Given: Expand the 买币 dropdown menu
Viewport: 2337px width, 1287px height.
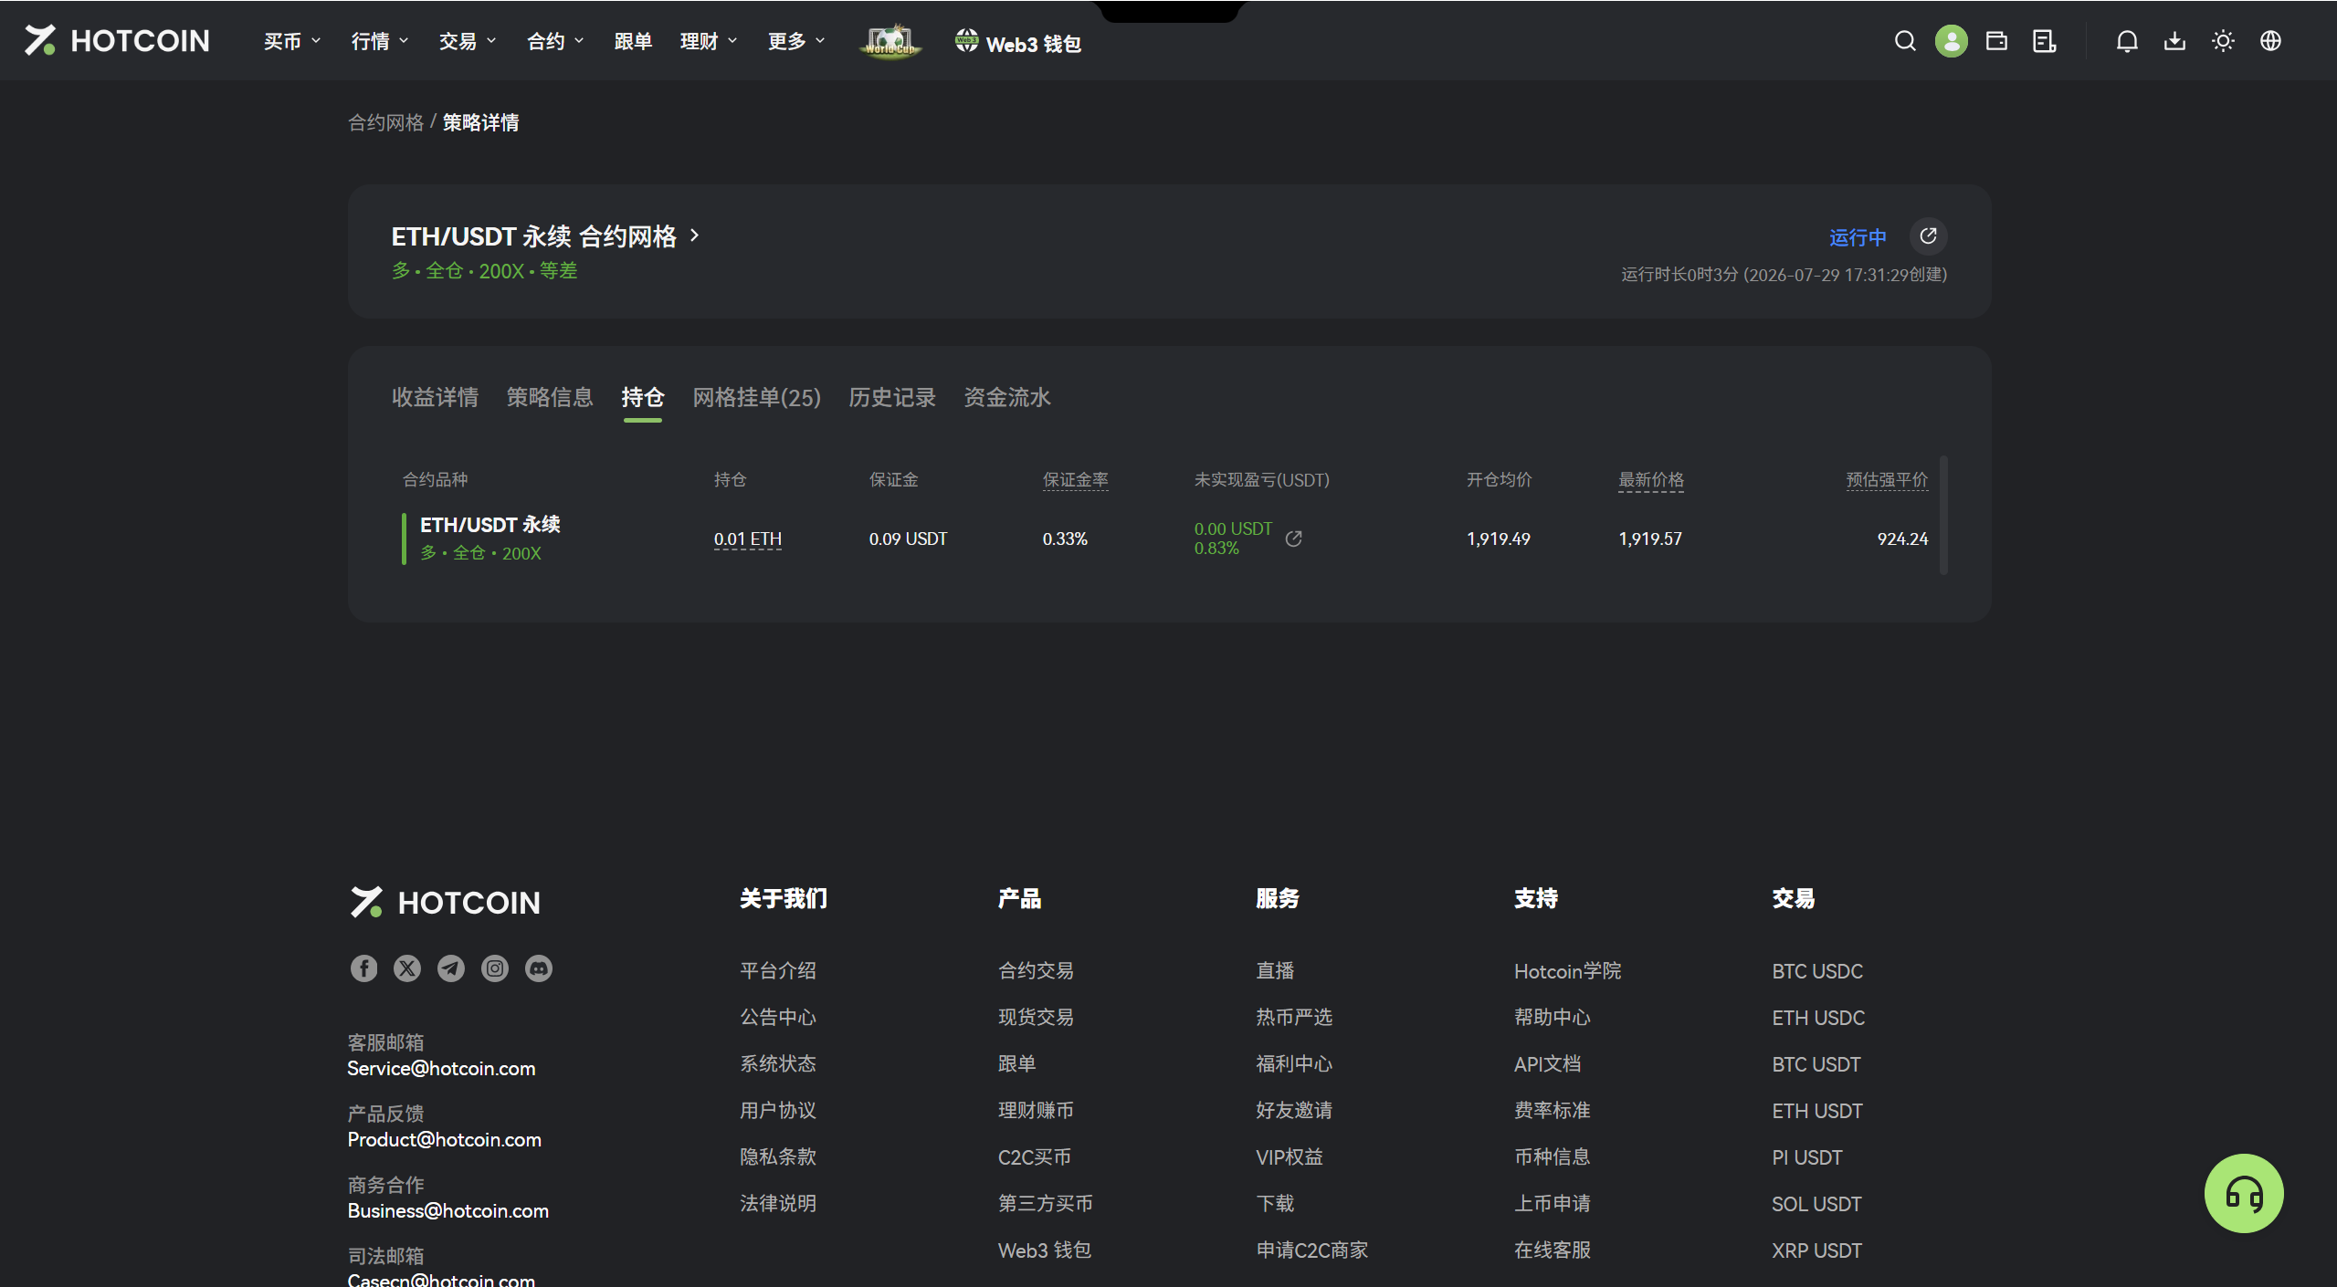Looking at the screenshot, I should coord(292,41).
